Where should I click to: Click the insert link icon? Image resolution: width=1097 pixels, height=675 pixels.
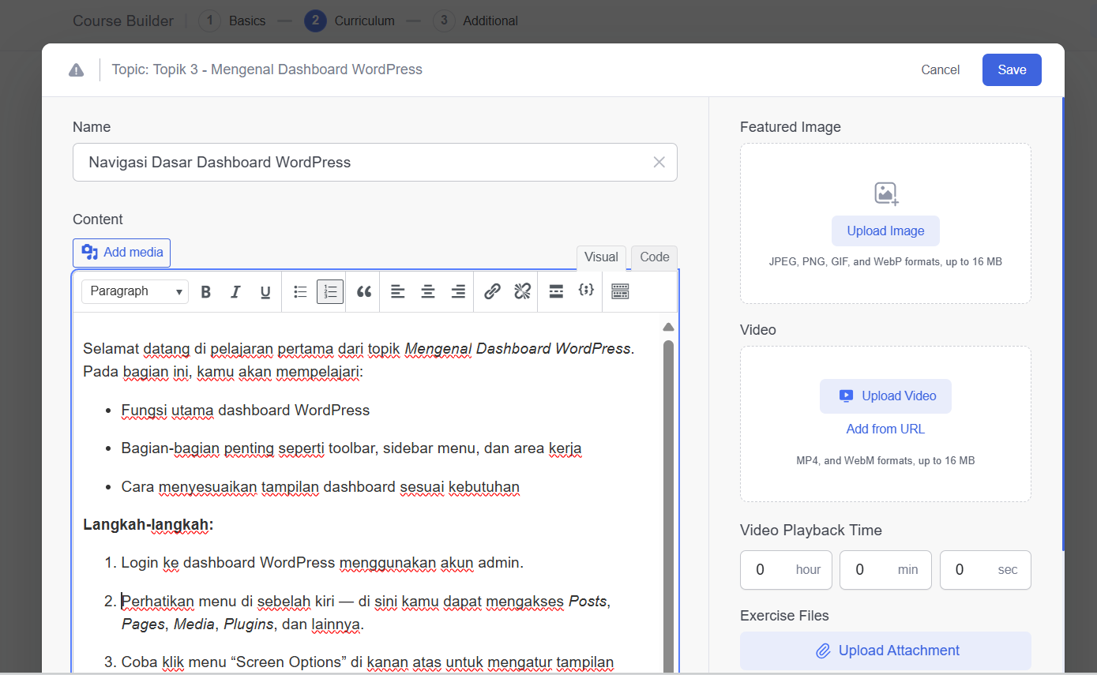point(492,292)
